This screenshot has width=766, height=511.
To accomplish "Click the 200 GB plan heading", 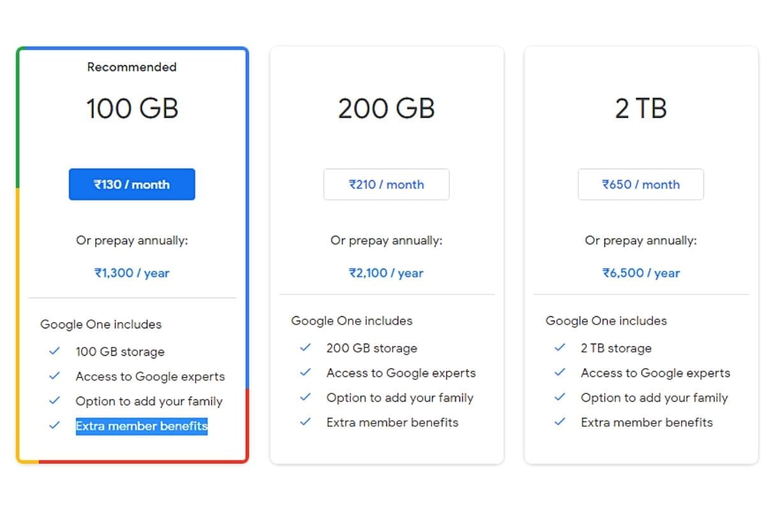I will [386, 108].
